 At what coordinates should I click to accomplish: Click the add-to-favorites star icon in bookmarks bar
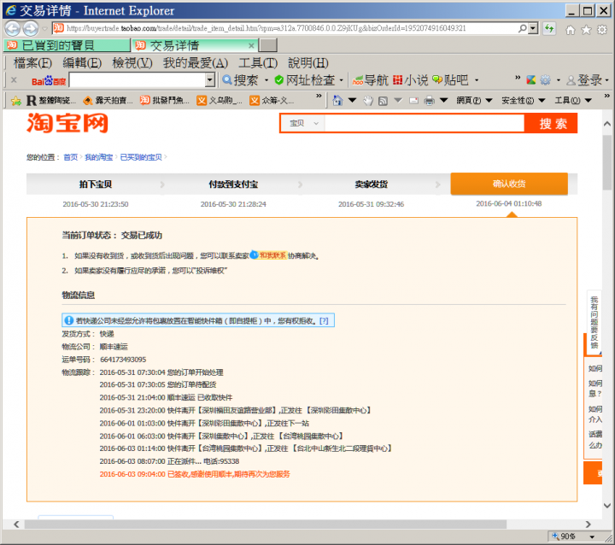point(15,101)
